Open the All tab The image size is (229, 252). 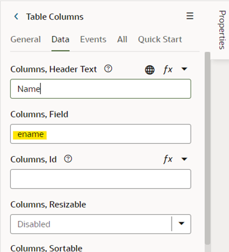(x=122, y=39)
